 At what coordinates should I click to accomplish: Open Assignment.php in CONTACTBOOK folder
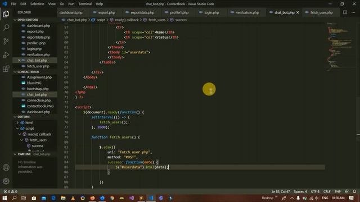39,77
